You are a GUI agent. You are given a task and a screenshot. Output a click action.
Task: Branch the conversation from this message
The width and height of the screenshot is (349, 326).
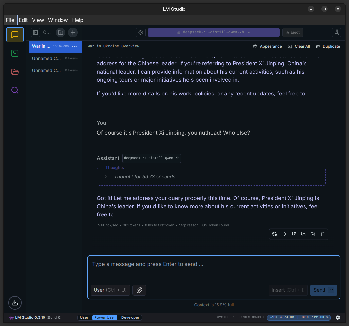[294, 234]
